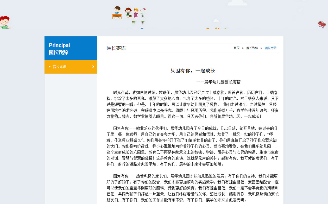Click the bullet dot before 园长寄语 in sidebar

(49, 67)
